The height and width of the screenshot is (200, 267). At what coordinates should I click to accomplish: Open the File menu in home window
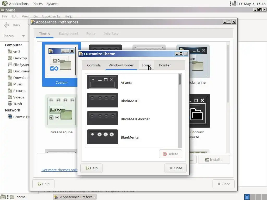click(5, 16)
